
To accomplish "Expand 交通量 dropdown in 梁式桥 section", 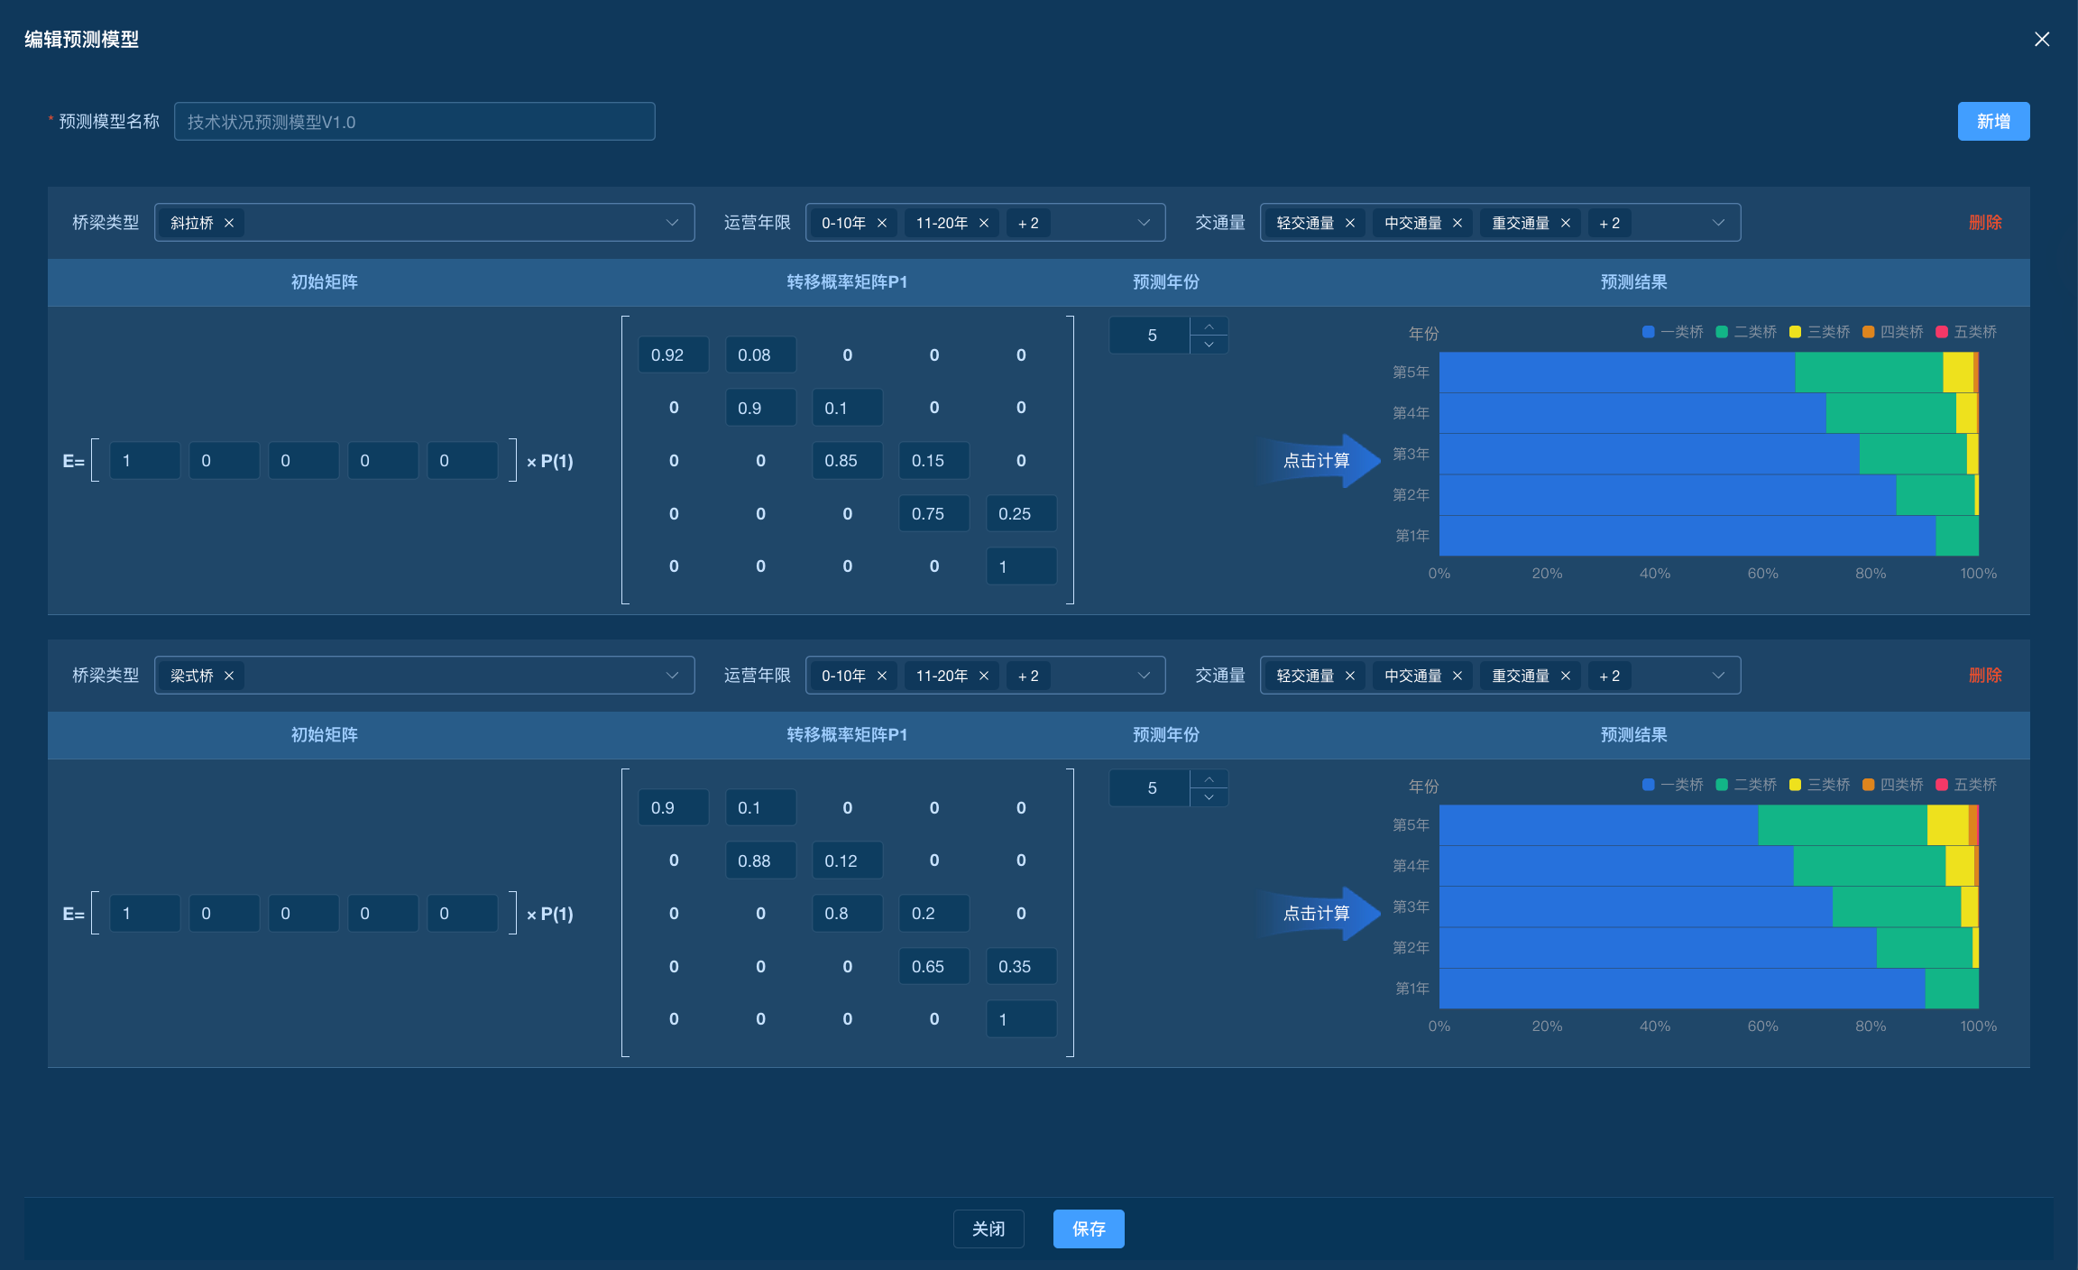I will 1718,676.
